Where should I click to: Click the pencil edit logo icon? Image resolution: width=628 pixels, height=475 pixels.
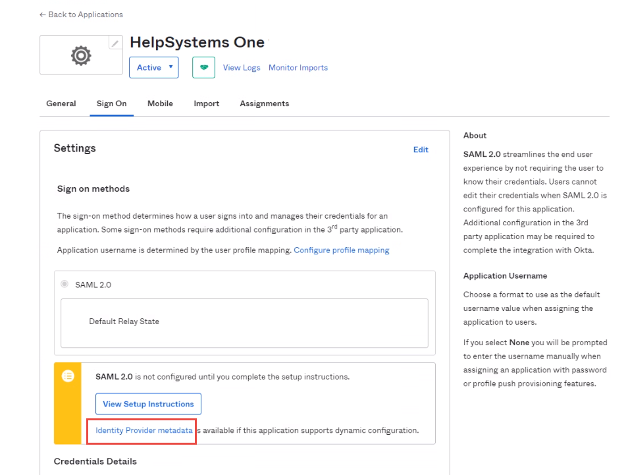point(115,43)
